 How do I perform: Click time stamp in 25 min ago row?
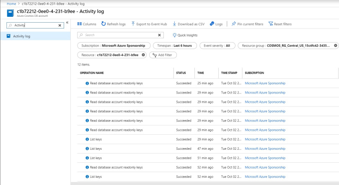tap(231, 83)
